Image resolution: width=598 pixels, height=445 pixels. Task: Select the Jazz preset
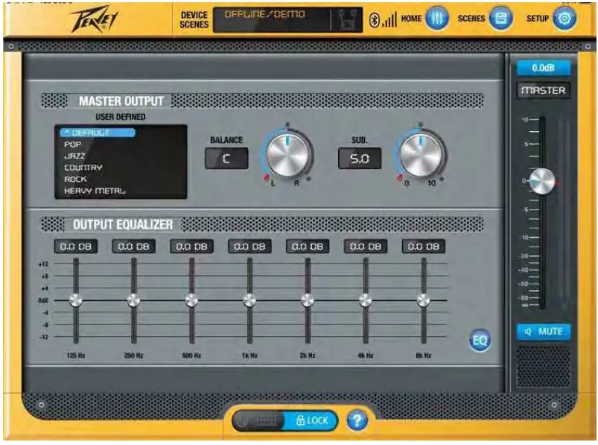pyautogui.click(x=74, y=156)
